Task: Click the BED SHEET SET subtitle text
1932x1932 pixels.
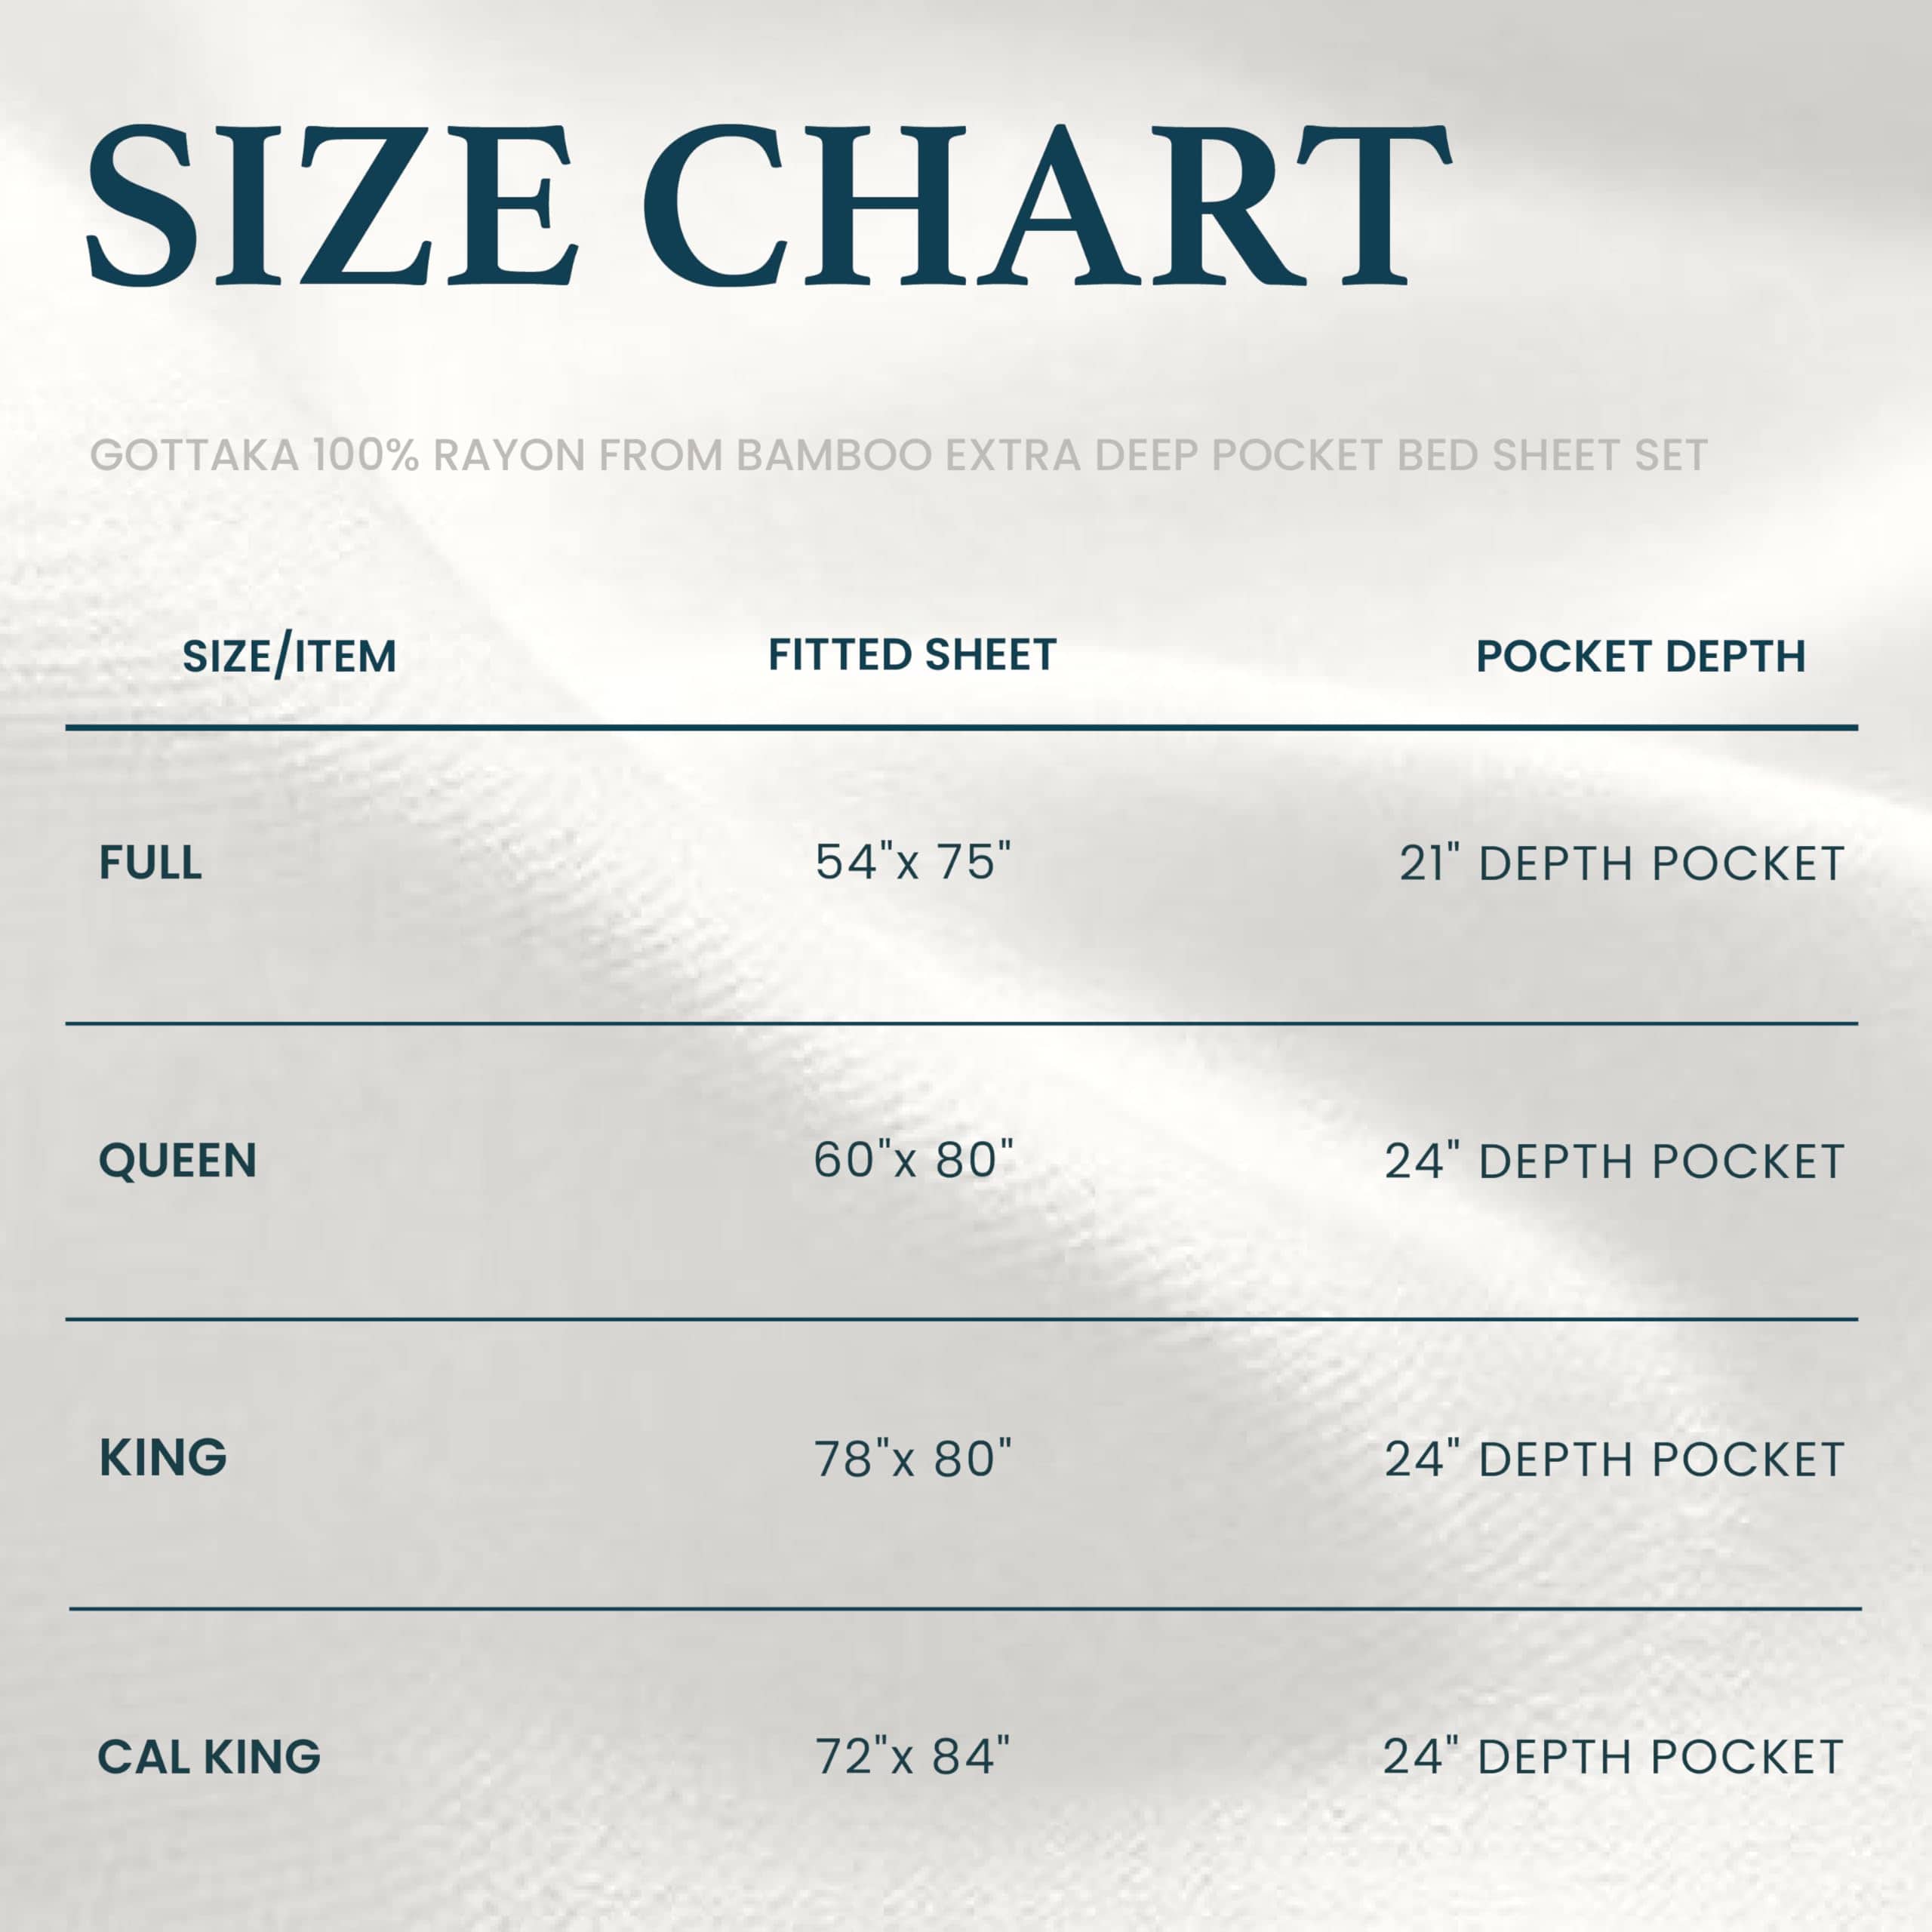Action: point(1551,456)
